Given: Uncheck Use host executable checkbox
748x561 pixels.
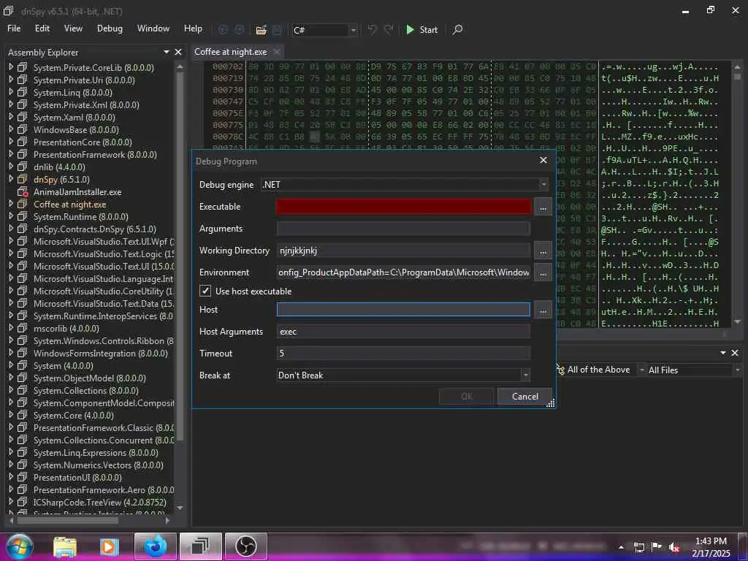Looking at the screenshot, I should tap(205, 291).
